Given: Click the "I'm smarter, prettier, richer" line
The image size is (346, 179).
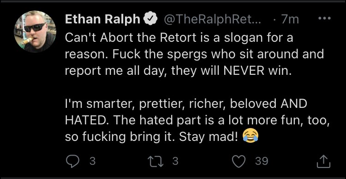Looking at the screenshot, I should [186, 104].
